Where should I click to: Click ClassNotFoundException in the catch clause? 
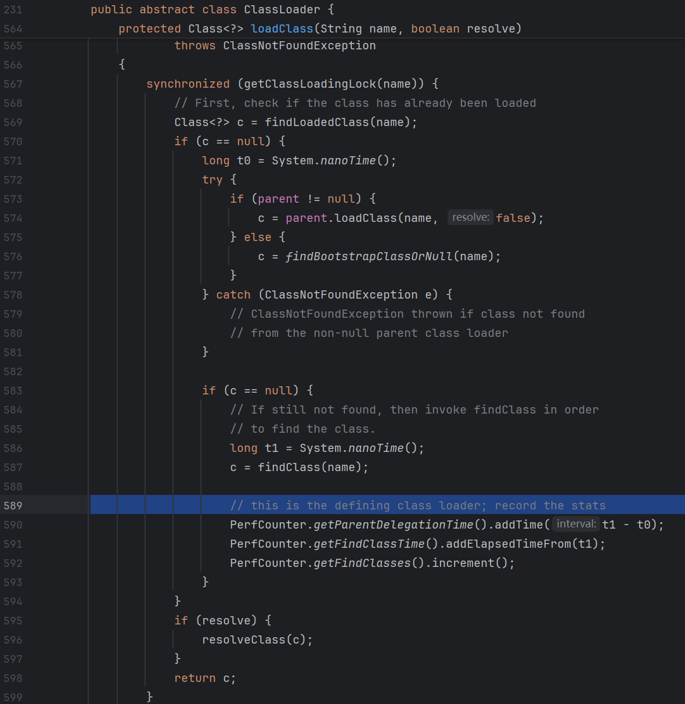[341, 294]
